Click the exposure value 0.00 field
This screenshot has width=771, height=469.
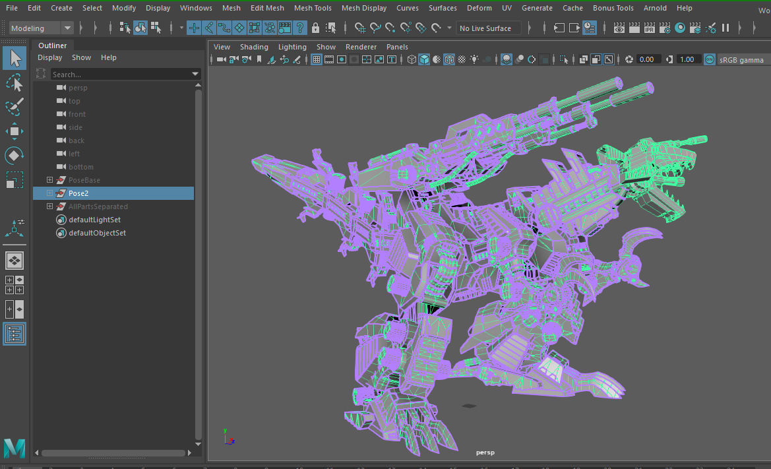click(x=648, y=59)
